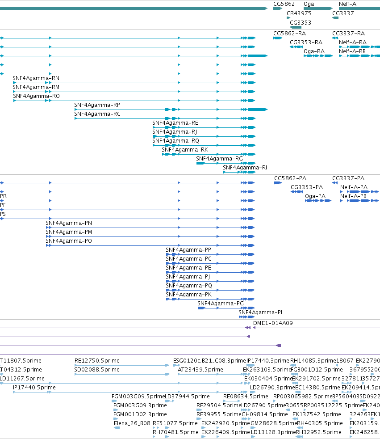The image size is (380, 439).
Task: Select the SD02088.5prime EST label
Action: coord(97,370)
